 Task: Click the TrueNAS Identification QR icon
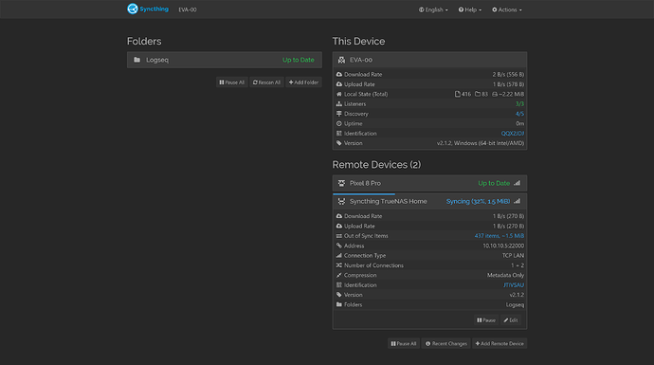339,285
